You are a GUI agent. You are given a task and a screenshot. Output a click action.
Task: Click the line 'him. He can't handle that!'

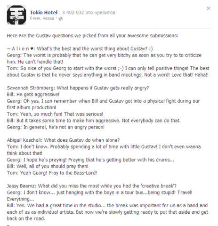click(x=35, y=62)
